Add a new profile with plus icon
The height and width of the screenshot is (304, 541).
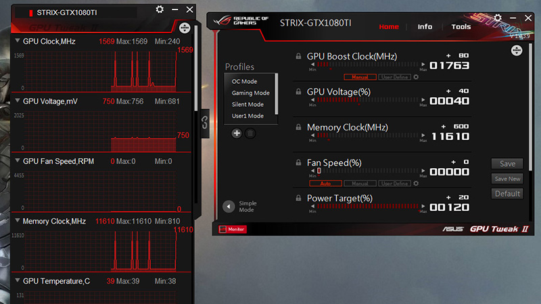tap(236, 133)
